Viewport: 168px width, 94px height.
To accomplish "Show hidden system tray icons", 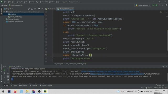I will pos(135,91).
